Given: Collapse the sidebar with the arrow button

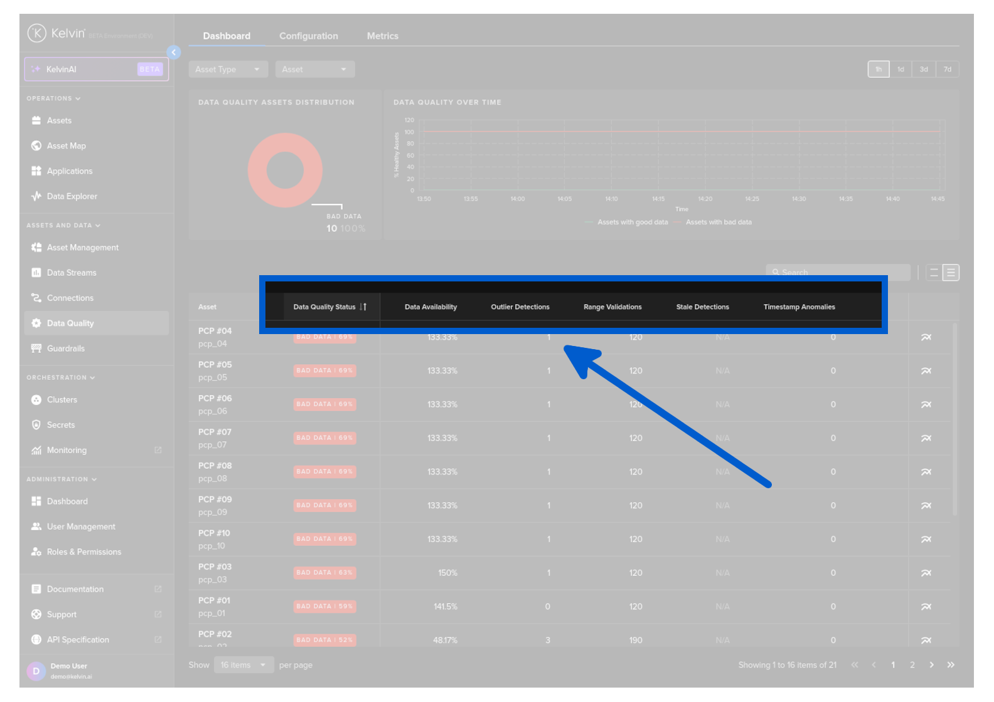Looking at the screenshot, I should [174, 53].
